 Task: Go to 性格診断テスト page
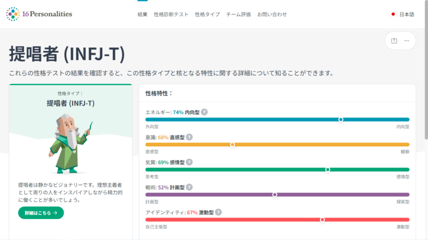coord(171,14)
